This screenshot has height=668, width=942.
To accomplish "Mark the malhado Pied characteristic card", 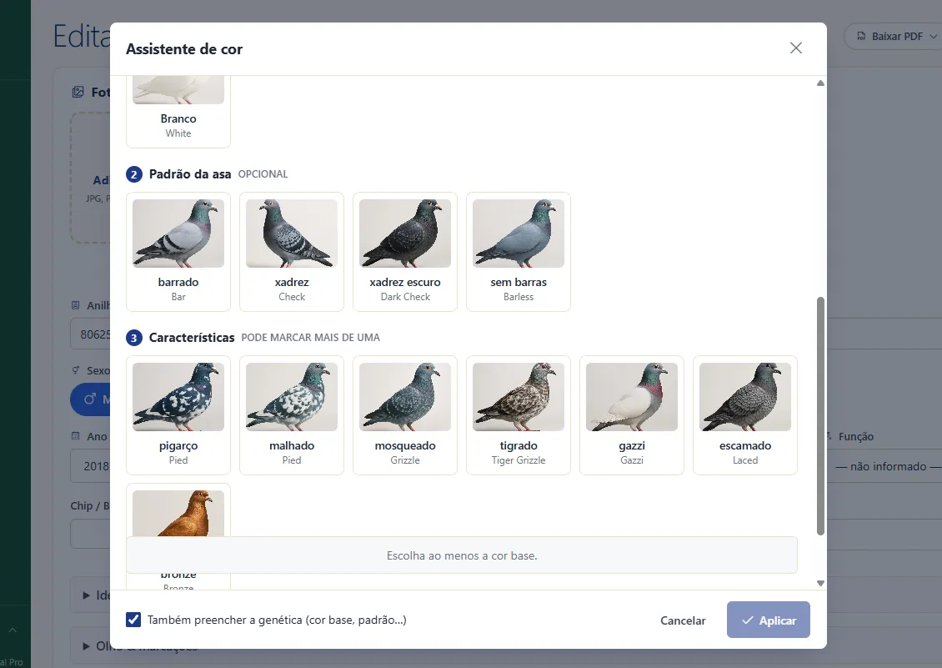I will pos(292,415).
